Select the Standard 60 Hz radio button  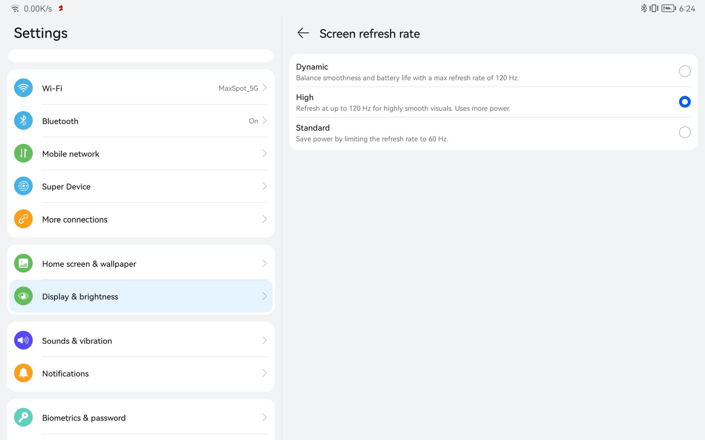coord(684,132)
